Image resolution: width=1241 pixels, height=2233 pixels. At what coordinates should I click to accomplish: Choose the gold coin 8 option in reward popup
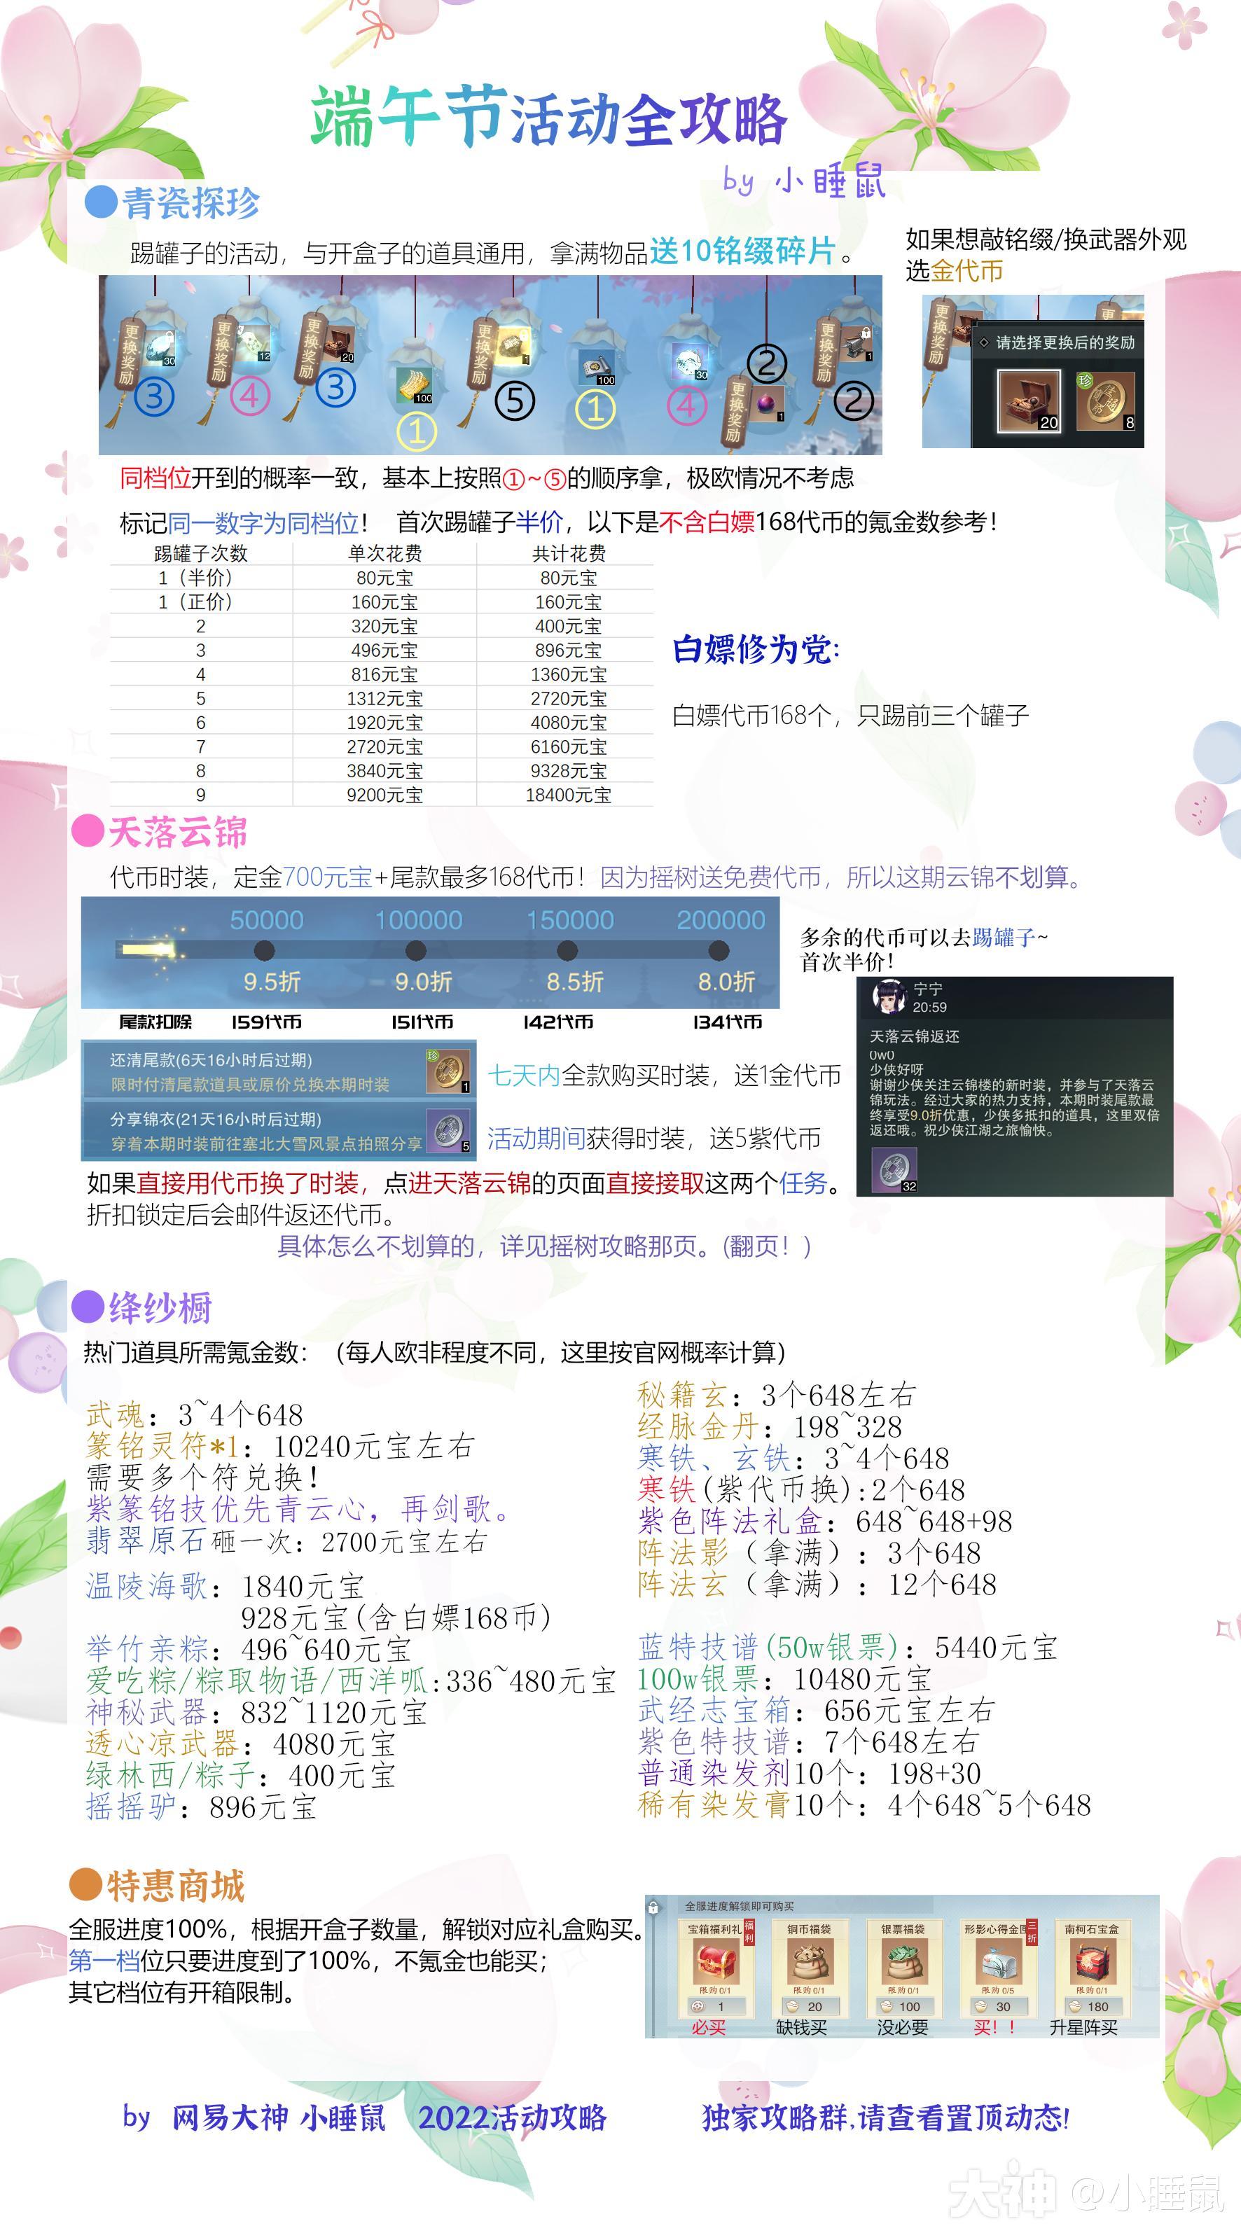click(x=1106, y=401)
